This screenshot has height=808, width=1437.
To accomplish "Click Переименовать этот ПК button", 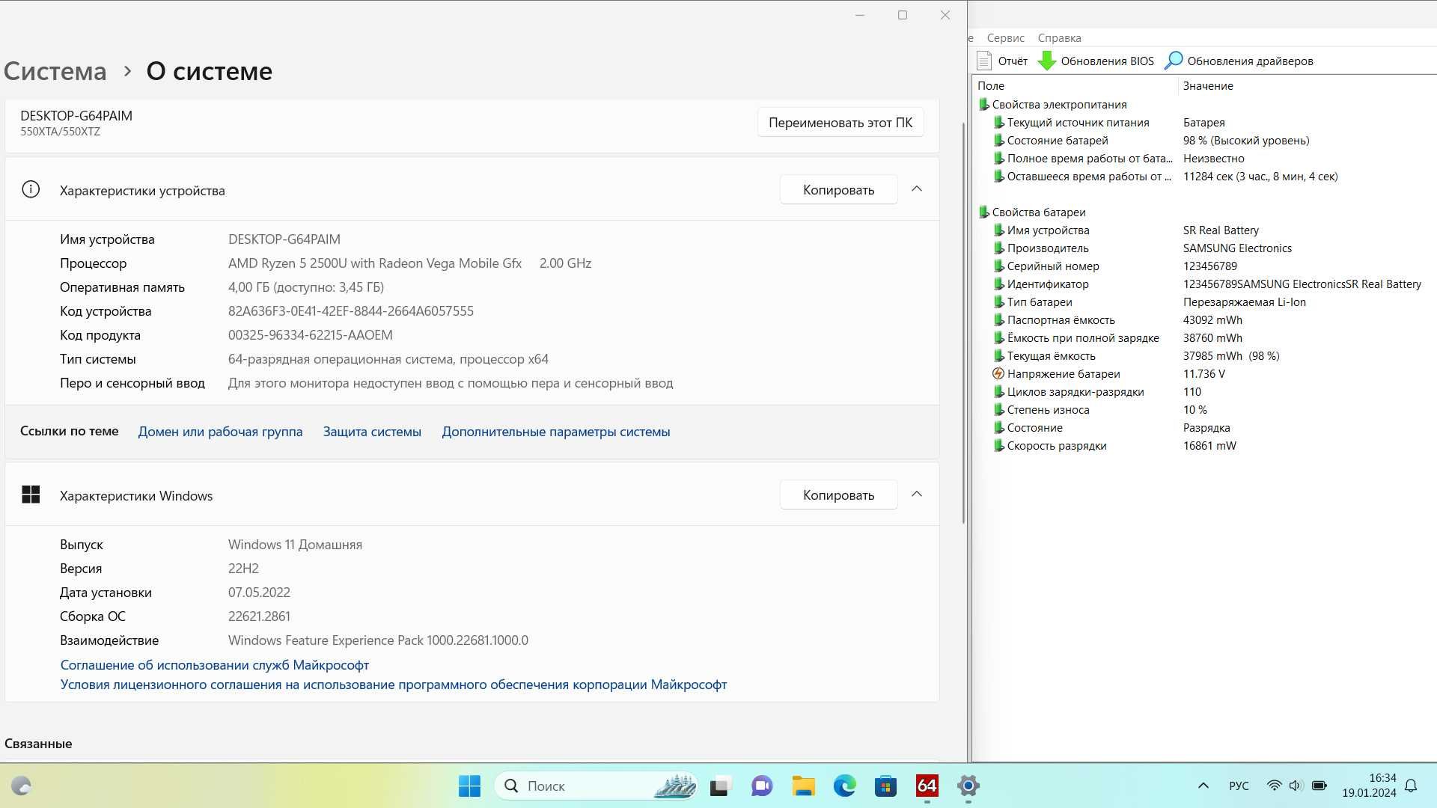I will 840,123.
